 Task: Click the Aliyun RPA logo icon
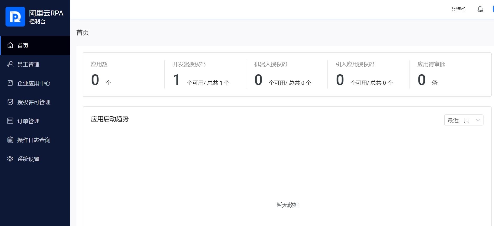tap(15, 17)
